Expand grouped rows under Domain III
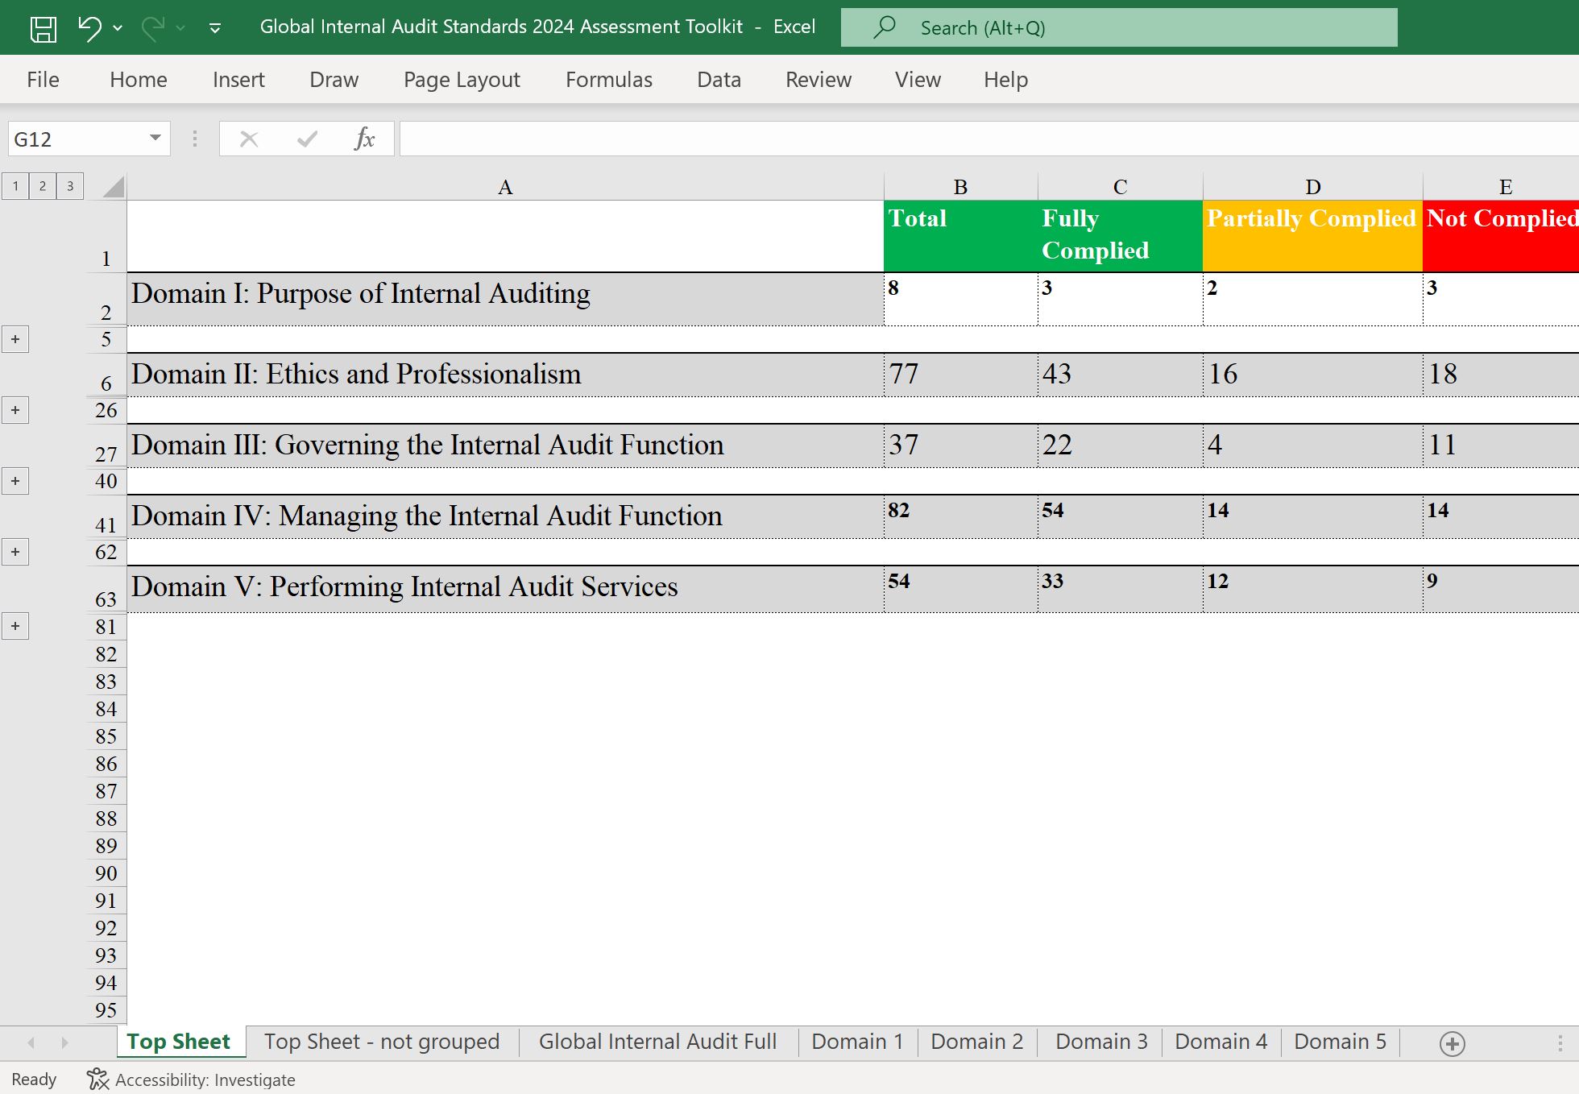This screenshot has height=1094, width=1579. 15,481
